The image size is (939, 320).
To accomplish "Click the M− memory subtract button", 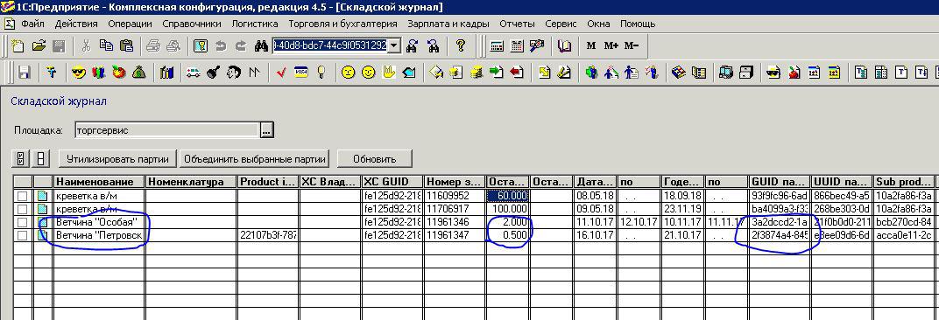I will point(632,46).
